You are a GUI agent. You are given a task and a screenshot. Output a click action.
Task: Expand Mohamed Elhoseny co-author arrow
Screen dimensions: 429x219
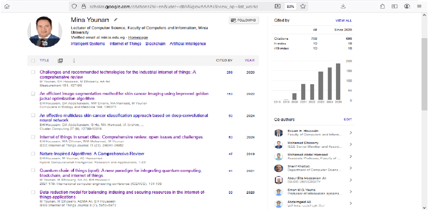(x=351, y=145)
